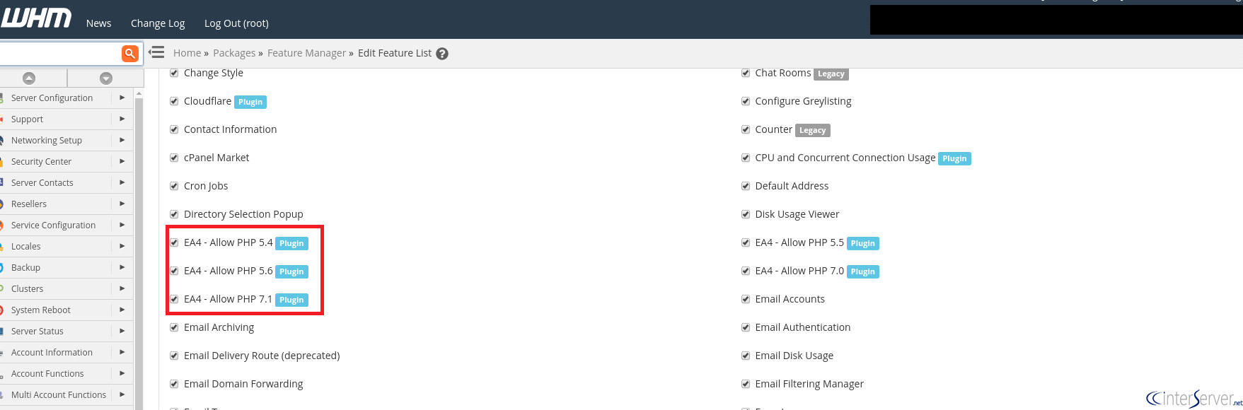Toggle the Cloudflare checkbox
The image size is (1243, 410).
(x=174, y=101)
